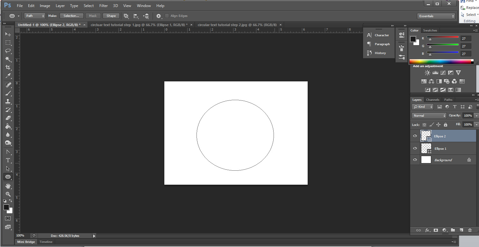Click the Selection... button
Image resolution: width=479 pixels, height=247 pixels.
71,16
